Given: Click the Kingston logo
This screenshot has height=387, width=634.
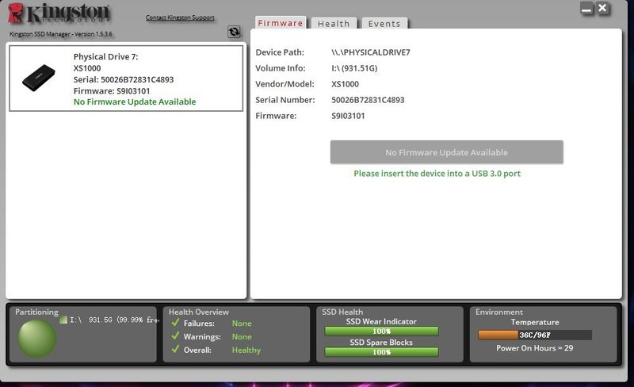Looking at the screenshot, I should click(59, 13).
